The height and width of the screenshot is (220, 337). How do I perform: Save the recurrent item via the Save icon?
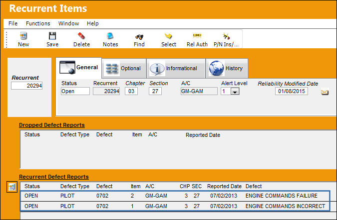click(52, 36)
